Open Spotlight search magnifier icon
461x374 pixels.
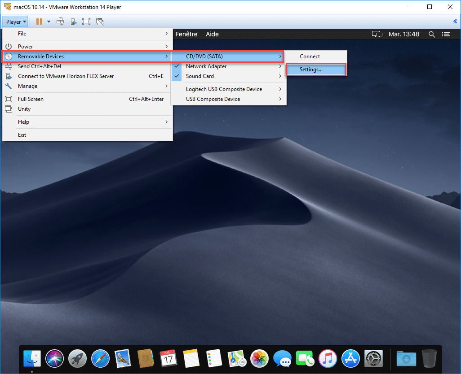point(432,35)
